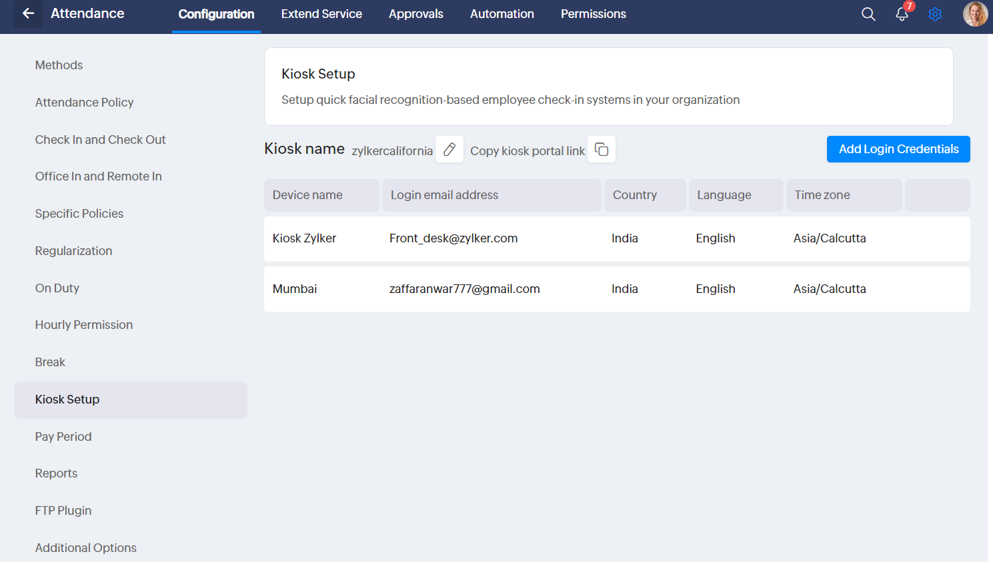Select the Automation tab

502,14
